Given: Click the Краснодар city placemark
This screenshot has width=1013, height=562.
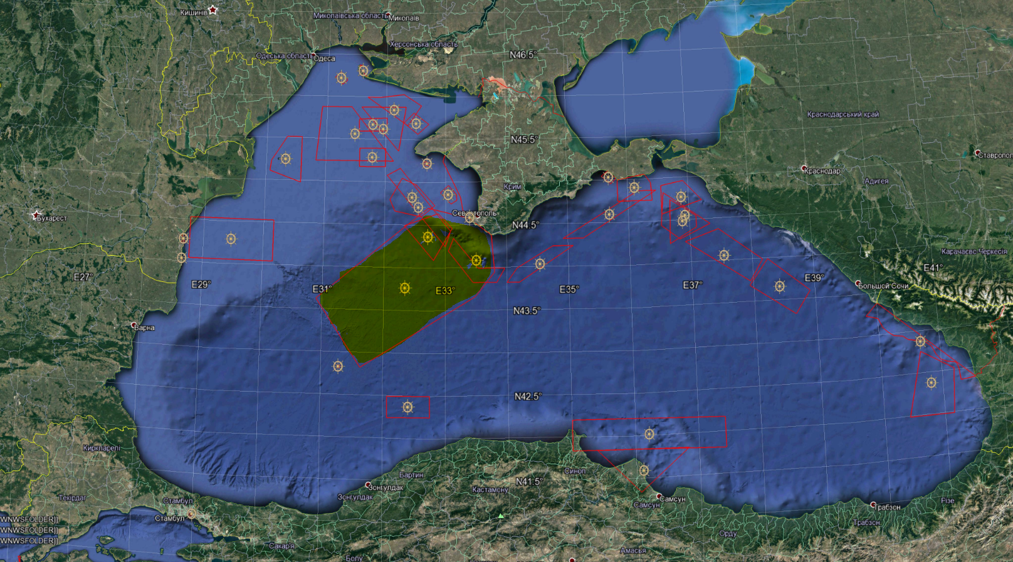Looking at the screenshot, I should 804,169.
